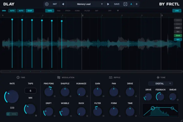Click the small gear next to Ripple Gain knob

pyautogui.click(x=104, y=96)
